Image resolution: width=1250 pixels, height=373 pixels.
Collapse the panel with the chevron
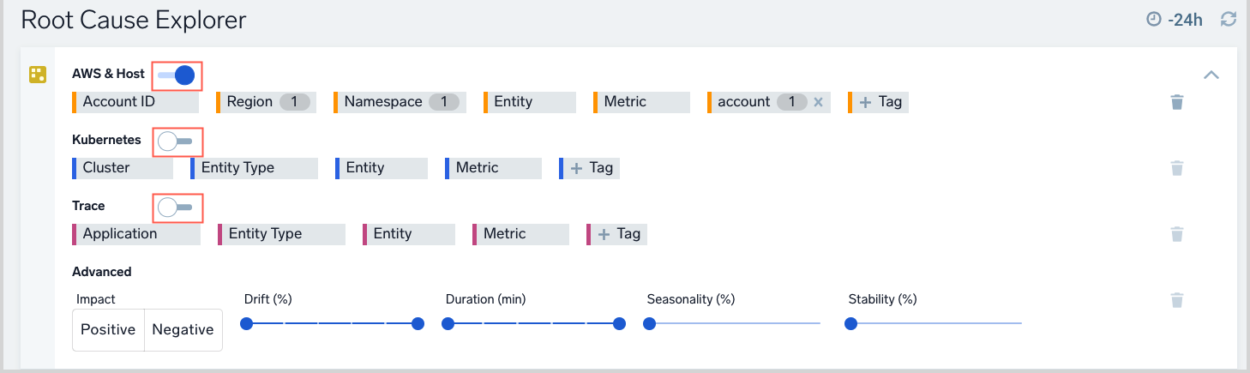(1211, 75)
